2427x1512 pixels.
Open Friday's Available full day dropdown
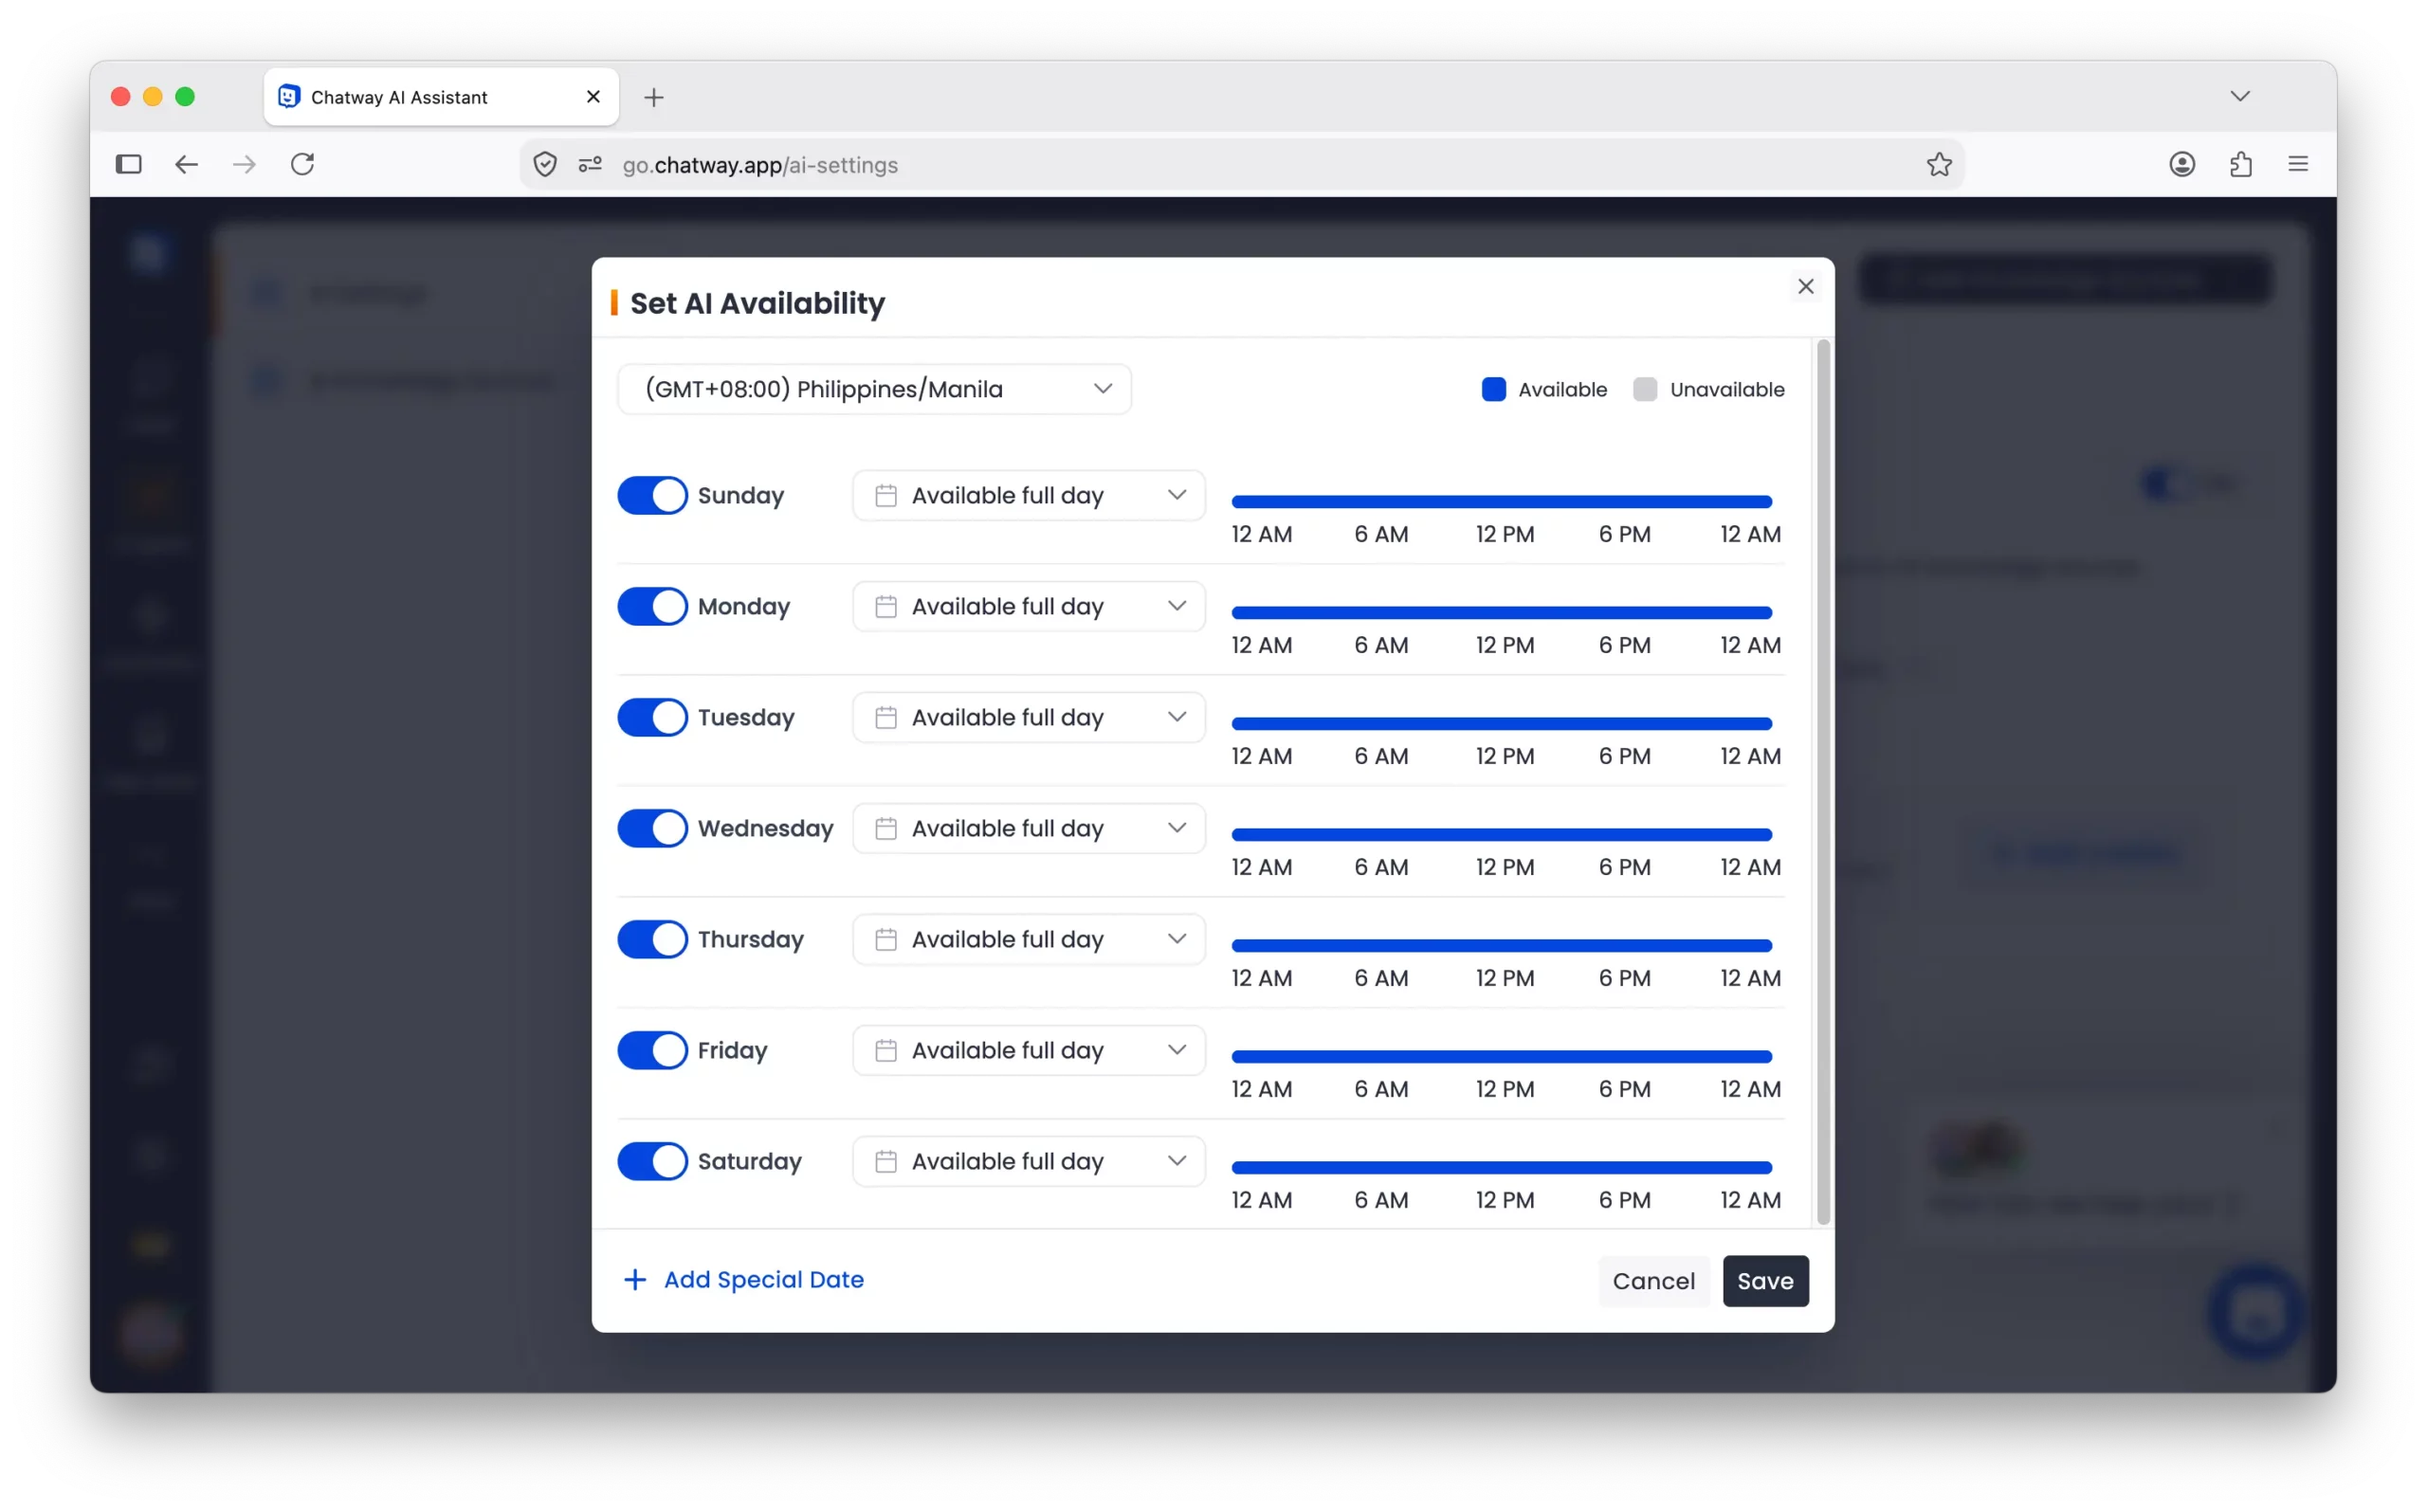point(1029,1050)
